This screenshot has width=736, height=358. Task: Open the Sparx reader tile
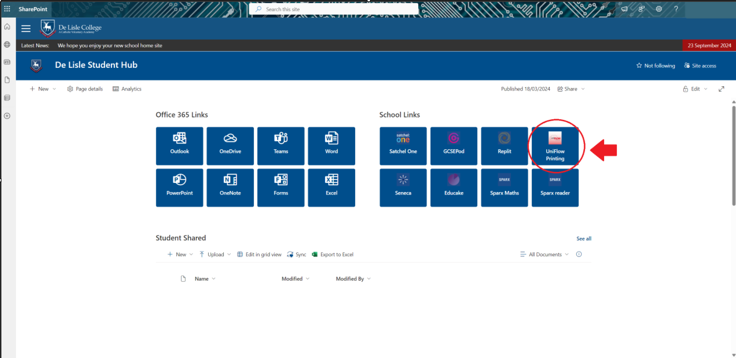[555, 188]
